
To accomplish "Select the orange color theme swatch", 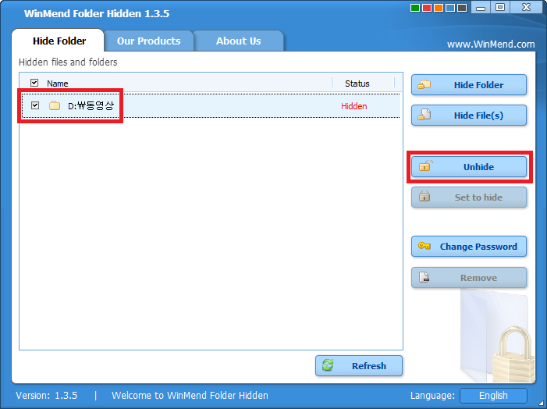I will coord(439,8).
